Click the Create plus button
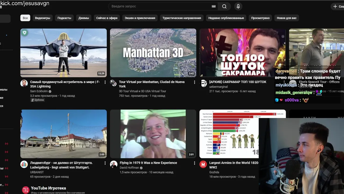The height and width of the screenshot is (194, 344). 338,6
